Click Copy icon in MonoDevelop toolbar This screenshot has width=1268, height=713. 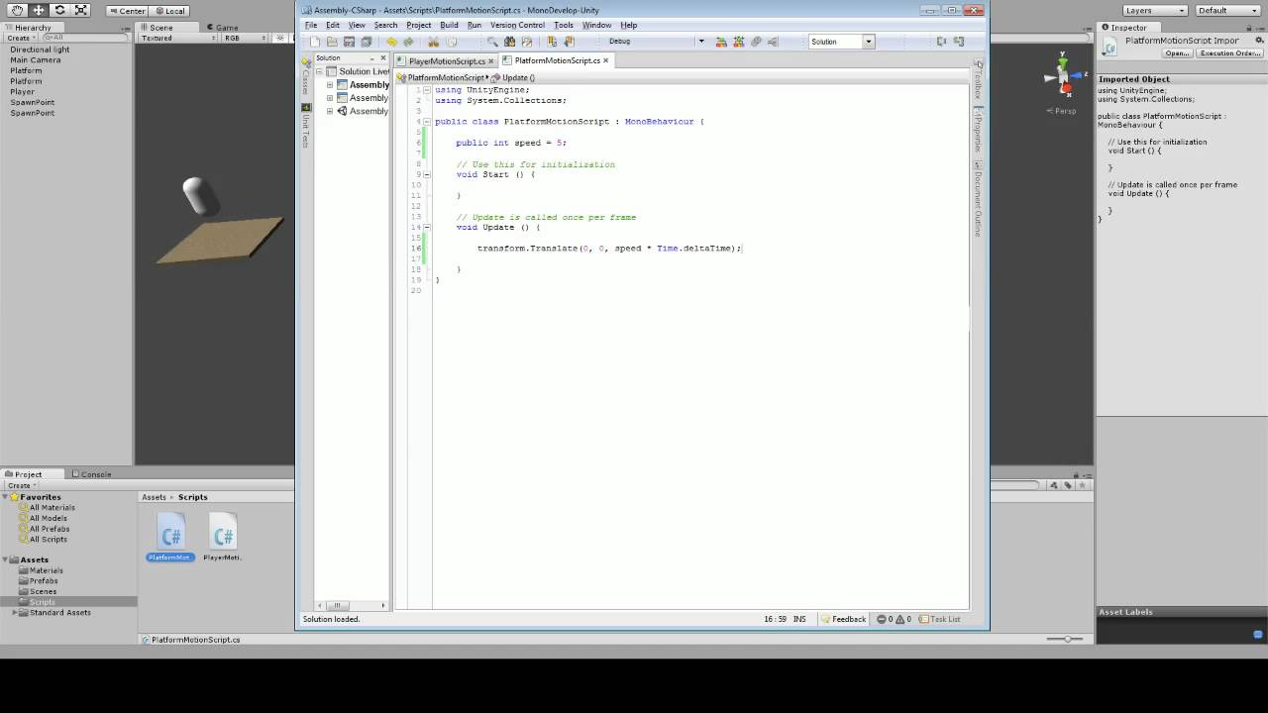point(452,42)
